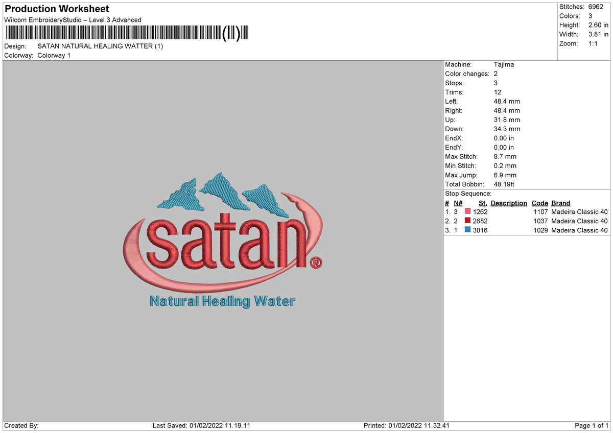
Task: Click the blue 1029 color swatch
Action: pyautogui.click(x=467, y=230)
